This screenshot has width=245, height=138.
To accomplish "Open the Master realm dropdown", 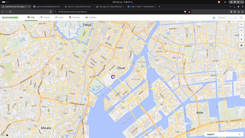I will (227, 18).
